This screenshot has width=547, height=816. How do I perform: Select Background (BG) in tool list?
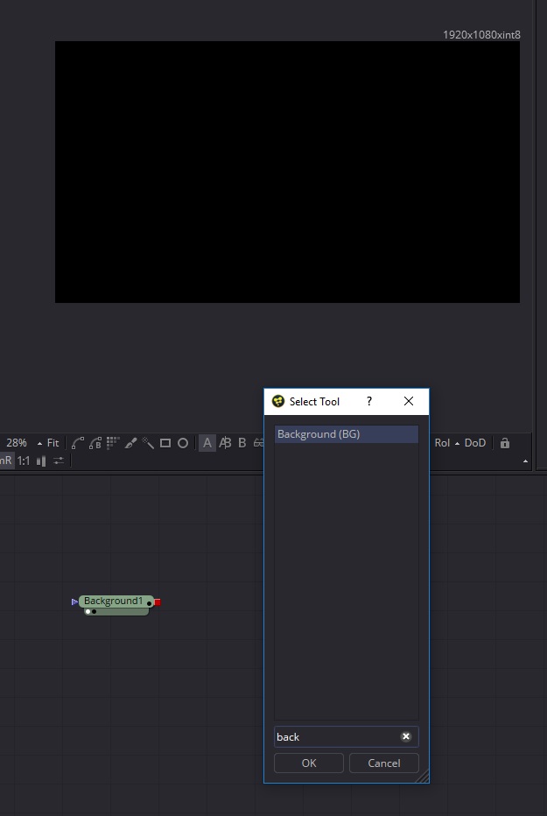pyautogui.click(x=347, y=434)
